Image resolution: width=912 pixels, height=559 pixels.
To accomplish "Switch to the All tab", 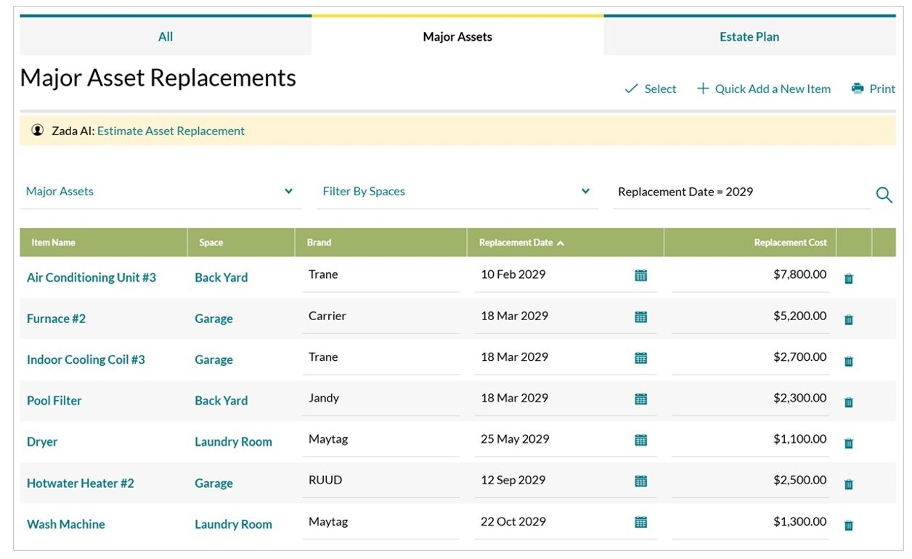I will pos(166,37).
